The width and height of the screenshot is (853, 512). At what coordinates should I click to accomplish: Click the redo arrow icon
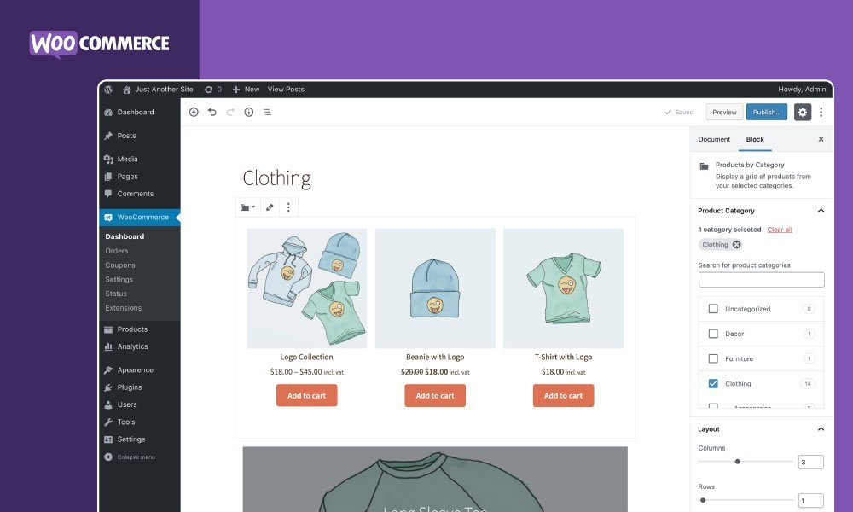coord(230,112)
